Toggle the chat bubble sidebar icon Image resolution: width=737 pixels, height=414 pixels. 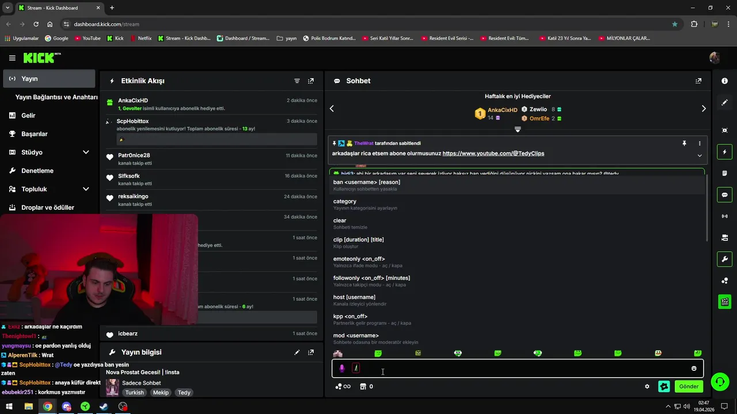coord(724,195)
